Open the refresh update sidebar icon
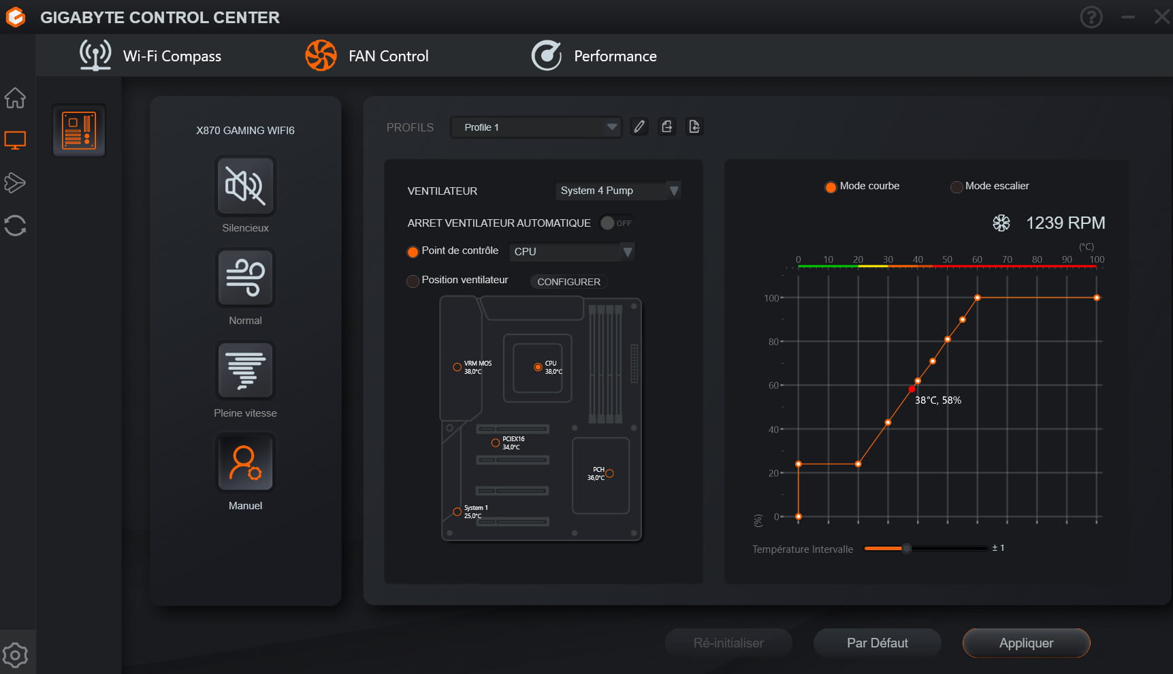 point(15,225)
